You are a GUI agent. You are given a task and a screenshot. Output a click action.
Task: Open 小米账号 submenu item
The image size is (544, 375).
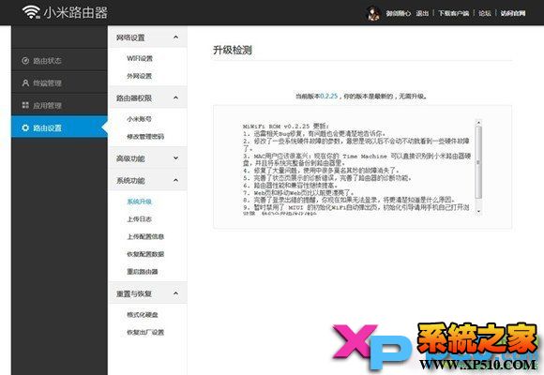tap(140, 119)
